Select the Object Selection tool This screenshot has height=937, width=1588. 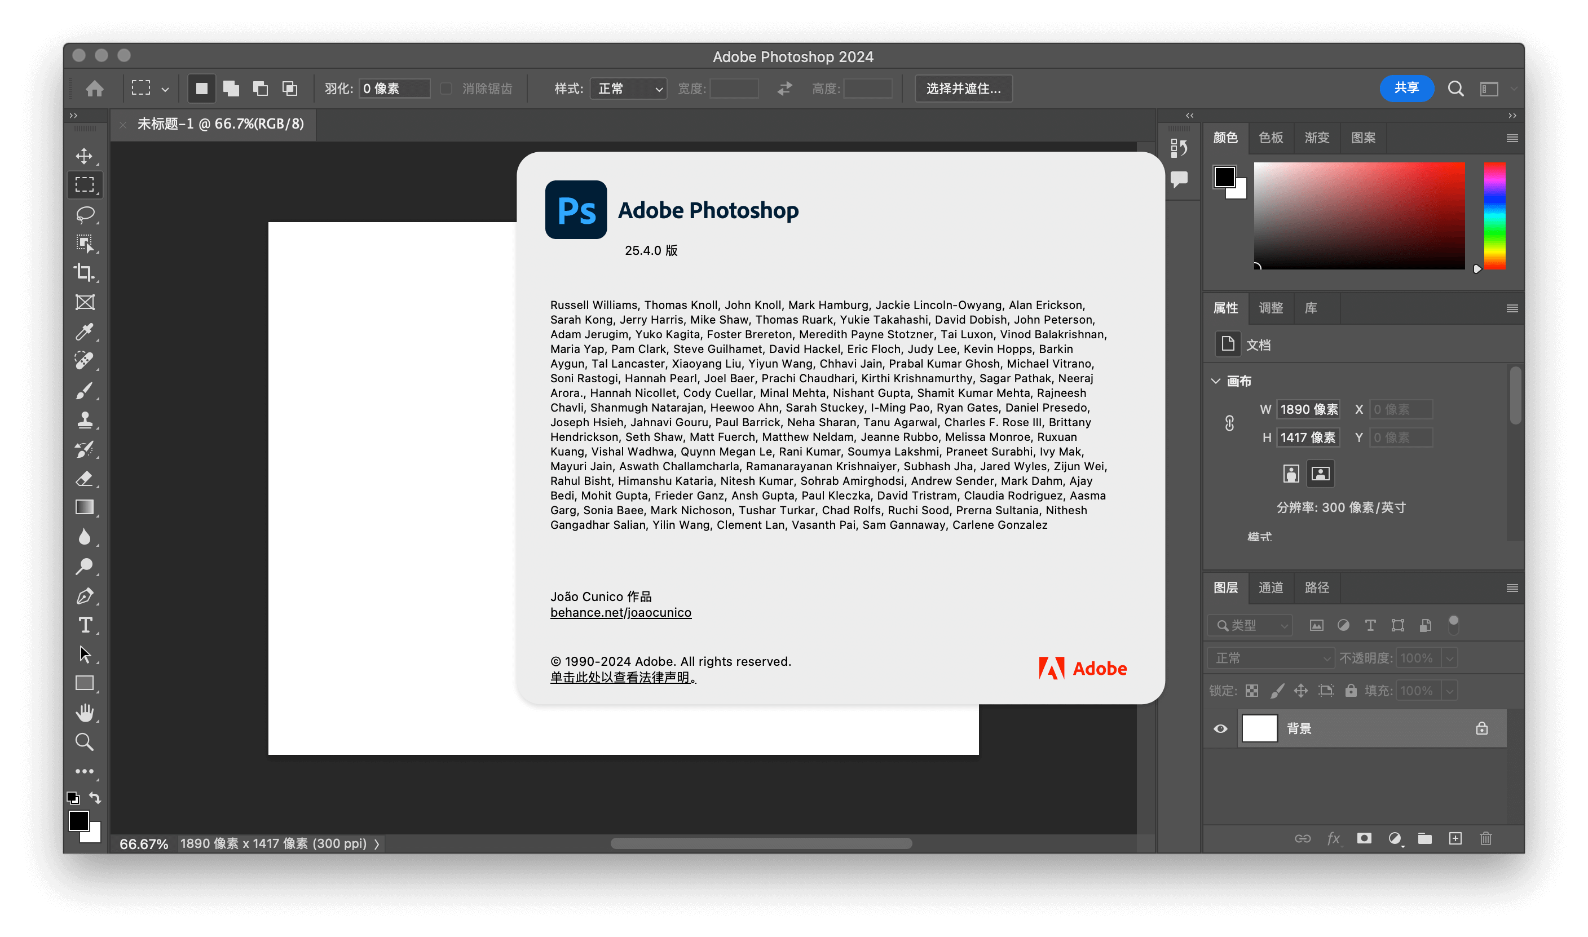(85, 243)
